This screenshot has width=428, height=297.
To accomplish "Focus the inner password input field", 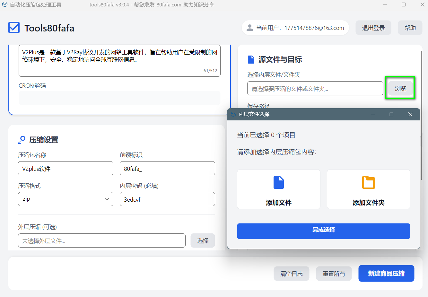I will coord(167,199).
